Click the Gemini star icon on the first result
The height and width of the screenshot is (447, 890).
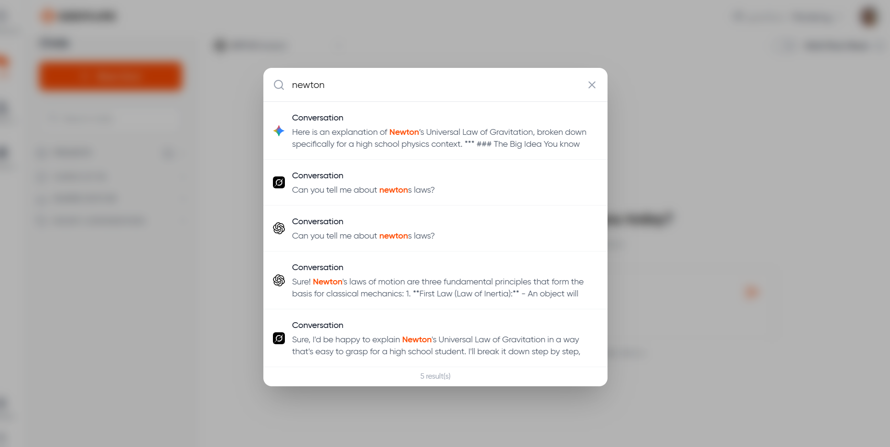point(279,131)
